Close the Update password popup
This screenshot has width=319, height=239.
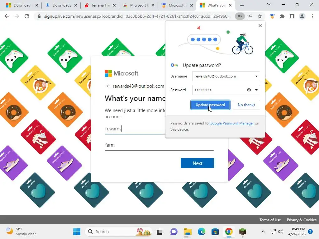click(x=260, y=26)
